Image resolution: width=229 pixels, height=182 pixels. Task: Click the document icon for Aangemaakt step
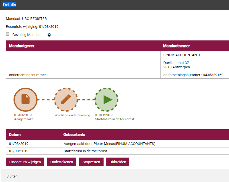tap(26, 99)
